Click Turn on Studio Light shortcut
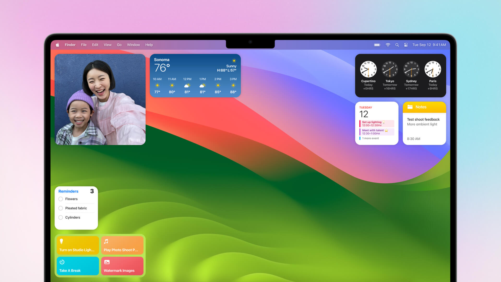501x282 pixels. point(77,245)
